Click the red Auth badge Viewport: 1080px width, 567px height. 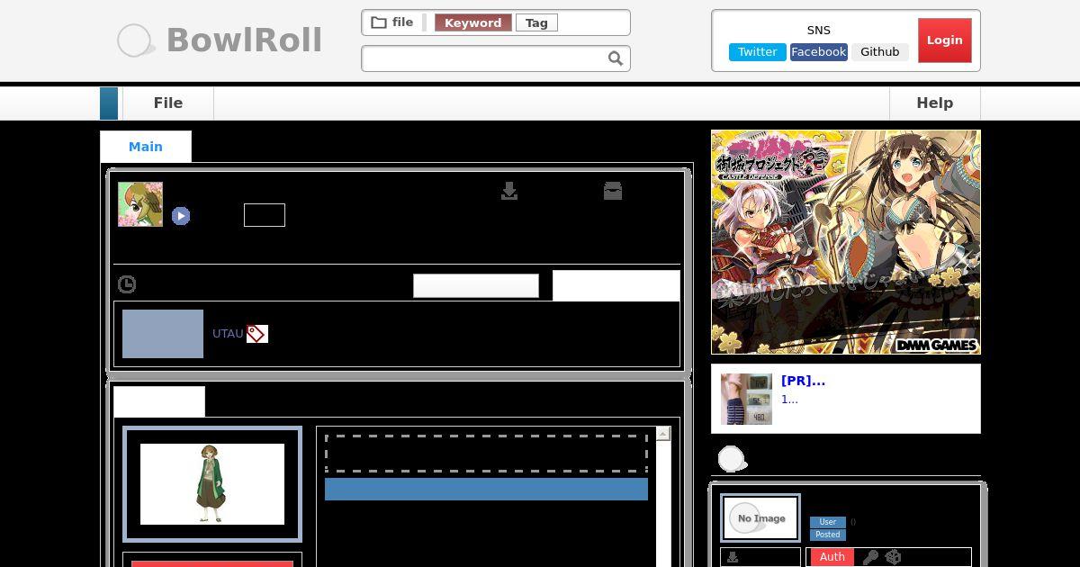(x=832, y=557)
